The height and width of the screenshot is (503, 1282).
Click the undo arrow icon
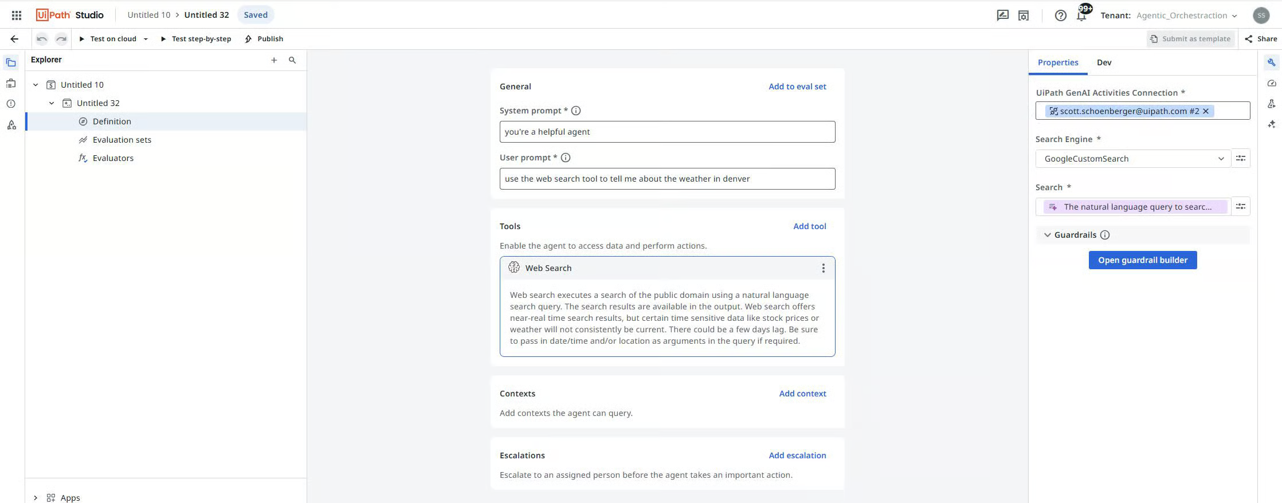(42, 39)
